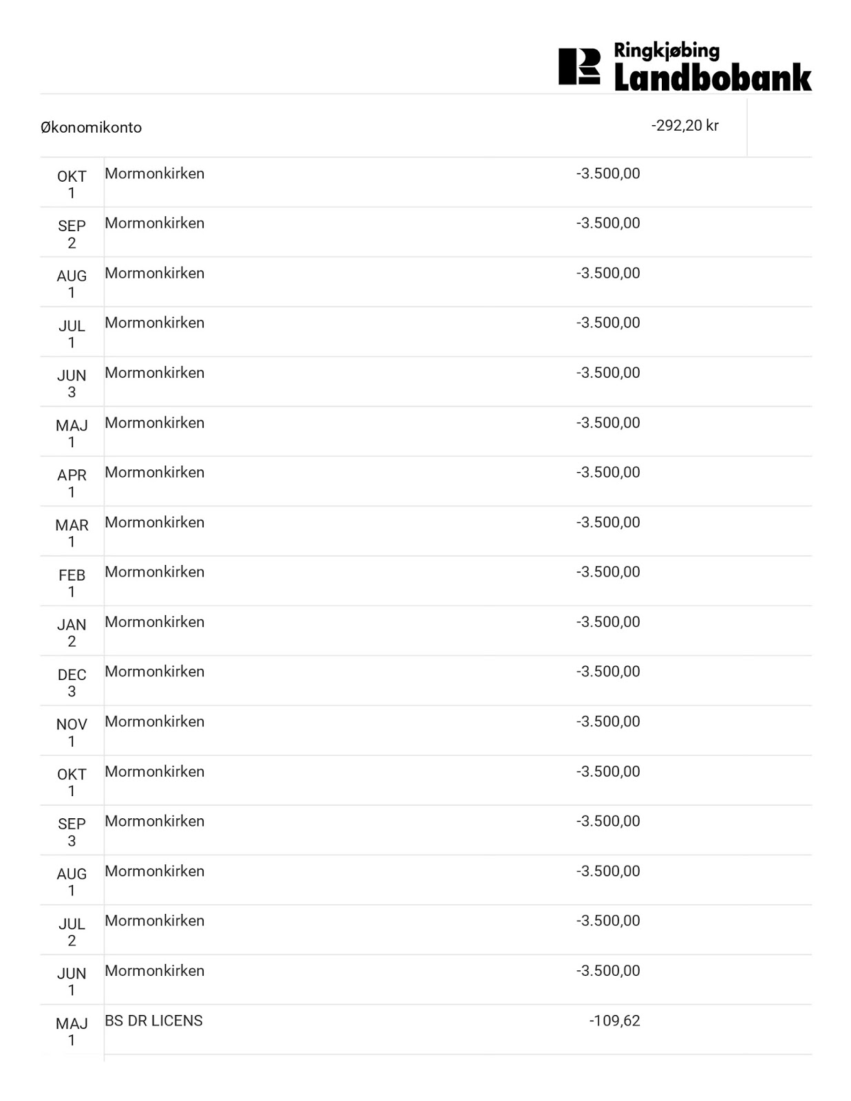Open the SEP 2 Mormonkirken transaction
Image resolution: width=851 pixels, height=1101 pixels.
click(x=154, y=223)
